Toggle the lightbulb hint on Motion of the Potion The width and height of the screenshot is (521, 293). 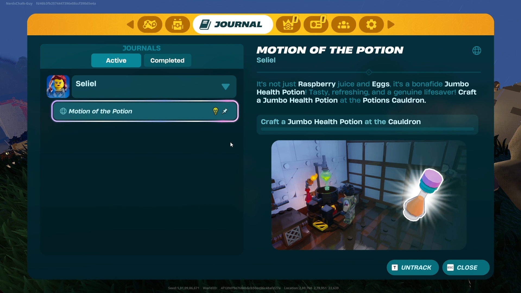pyautogui.click(x=216, y=111)
